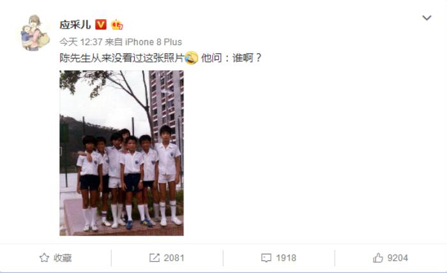447x273 pixels.
Task: Click the orange V verified badge
Action: click(101, 25)
